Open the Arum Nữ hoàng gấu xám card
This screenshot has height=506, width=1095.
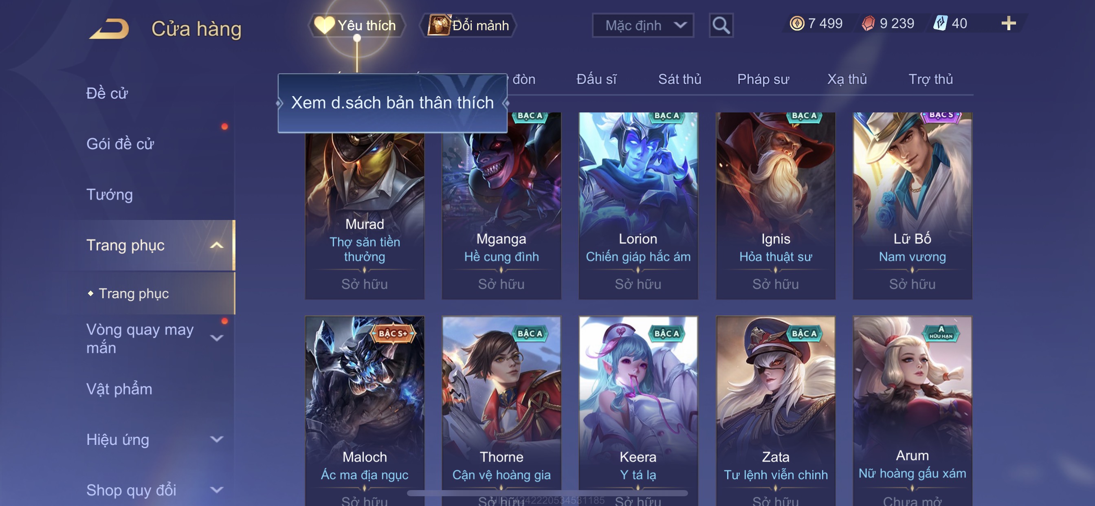click(912, 411)
